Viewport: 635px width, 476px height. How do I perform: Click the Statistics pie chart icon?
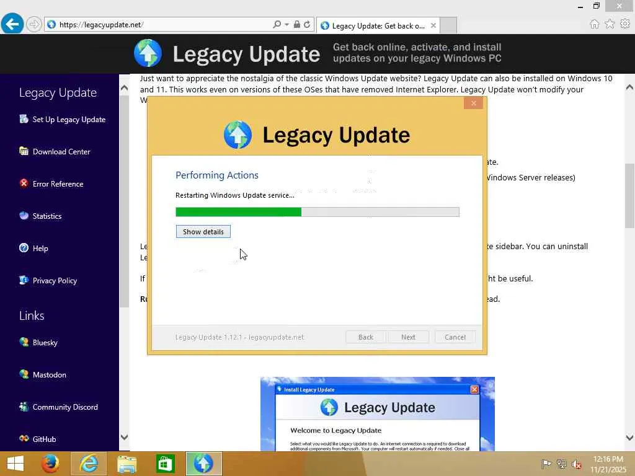point(24,215)
